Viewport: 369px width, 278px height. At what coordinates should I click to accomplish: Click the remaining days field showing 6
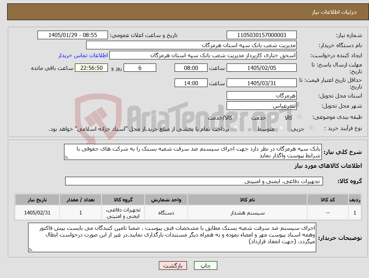[x=140, y=68]
